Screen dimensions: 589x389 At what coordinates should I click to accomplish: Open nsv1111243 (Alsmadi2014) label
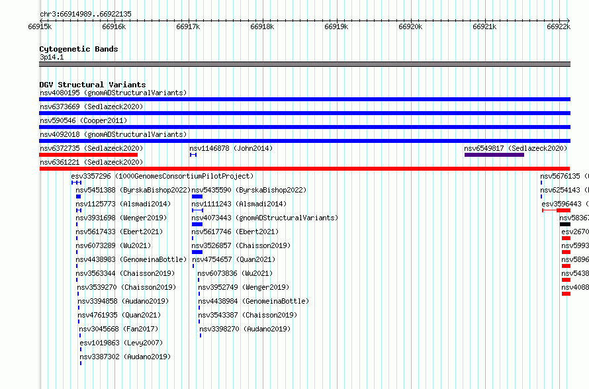239,204
